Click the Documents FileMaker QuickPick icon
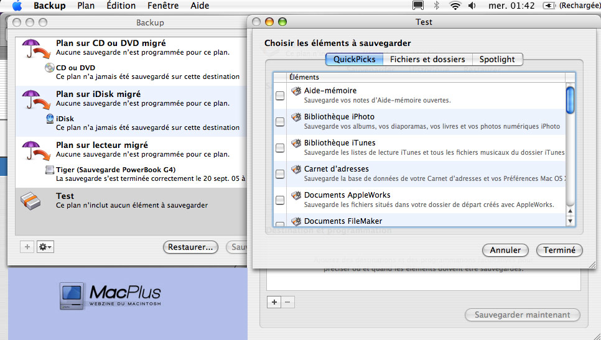601x340 pixels. [296, 221]
